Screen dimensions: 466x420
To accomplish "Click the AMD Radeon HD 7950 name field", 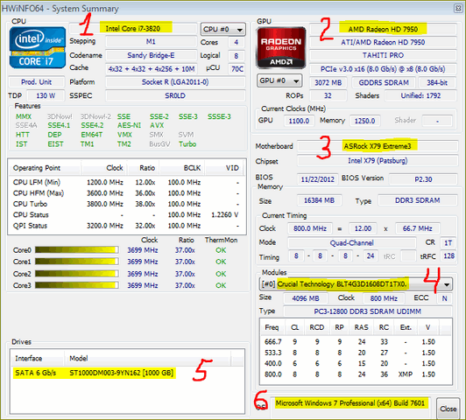I will pos(383,29).
